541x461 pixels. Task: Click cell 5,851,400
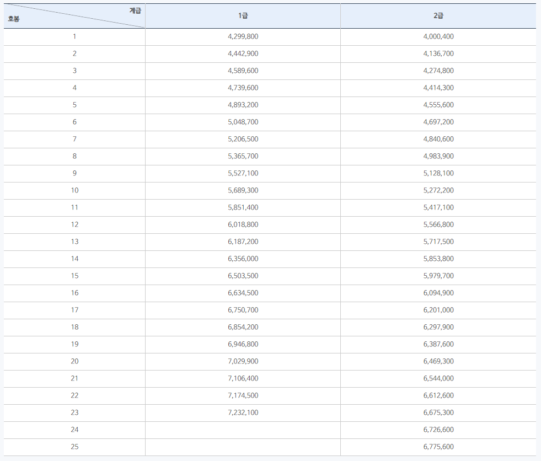(243, 207)
